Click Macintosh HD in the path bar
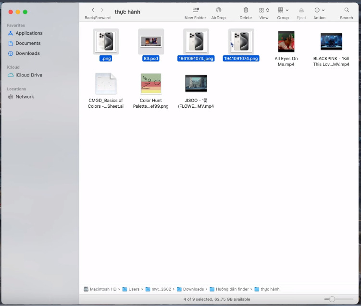Image resolution: width=361 pixels, height=306 pixels. 100,289
